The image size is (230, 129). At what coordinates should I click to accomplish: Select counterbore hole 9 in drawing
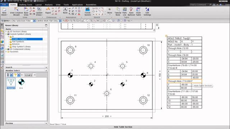click(70, 50)
